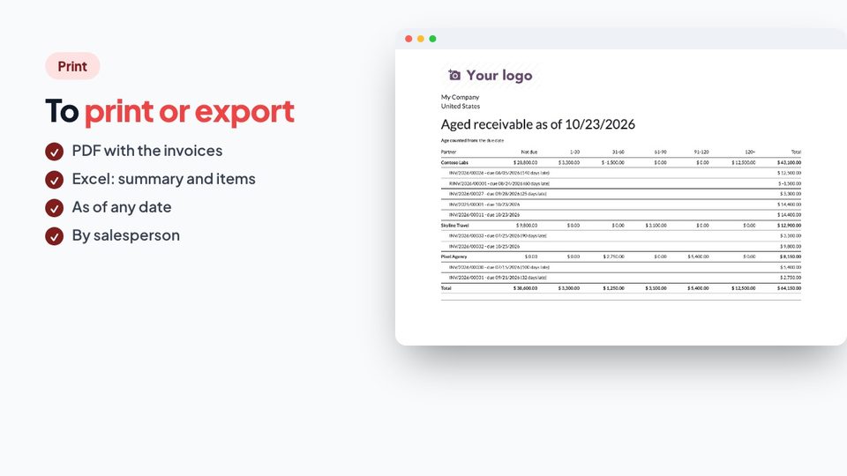Image resolution: width=847 pixels, height=476 pixels.
Task: Select the 'Excel: summary and items' text
Action: (164, 179)
